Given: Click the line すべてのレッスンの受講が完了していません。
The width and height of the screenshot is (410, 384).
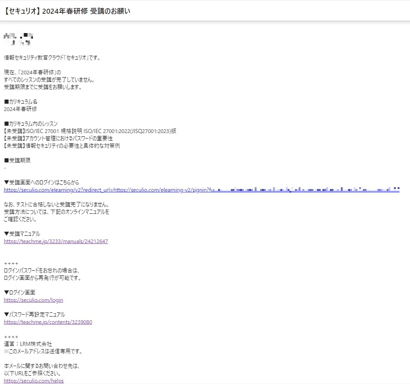Looking at the screenshot, I should (49, 80).
